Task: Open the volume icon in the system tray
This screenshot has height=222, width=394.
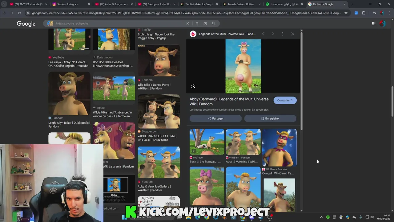Action: [372, 217]
